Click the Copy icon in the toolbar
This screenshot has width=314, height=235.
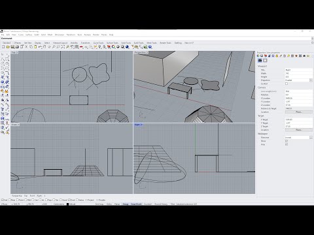click(31, 47)
